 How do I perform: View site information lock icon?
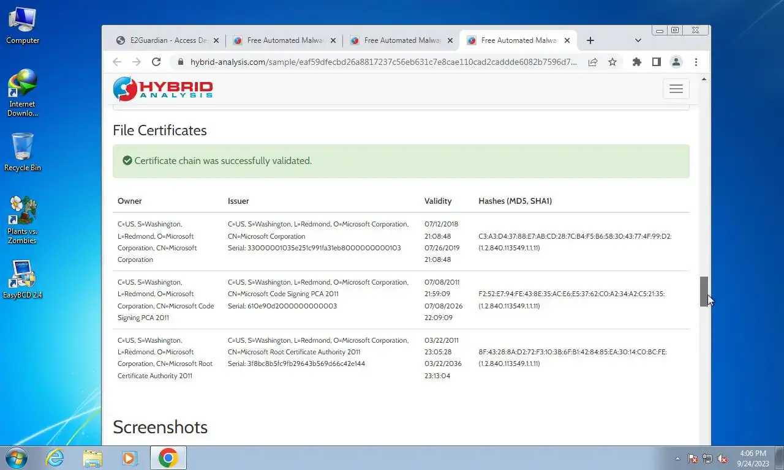pos(180,62)
